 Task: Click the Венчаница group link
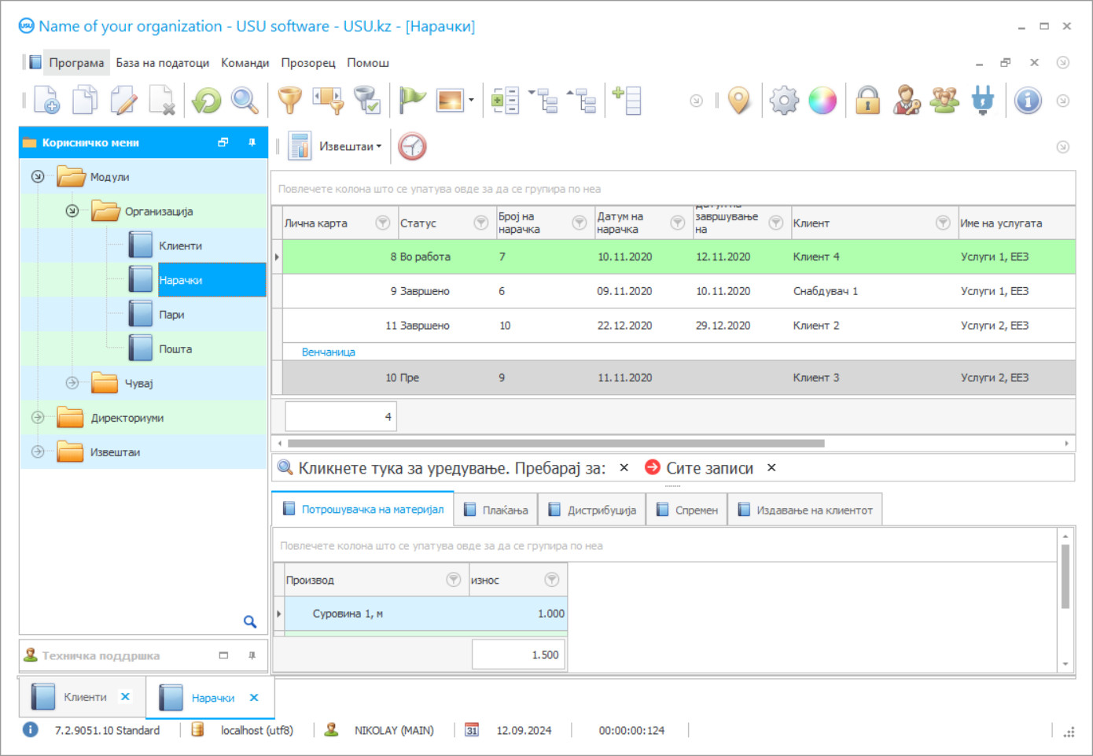click(329, 352)
